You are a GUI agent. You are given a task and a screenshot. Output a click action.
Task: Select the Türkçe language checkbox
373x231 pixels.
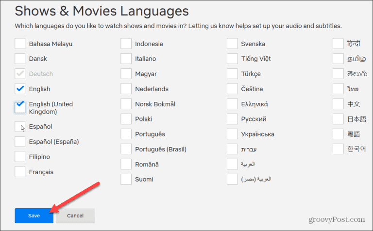click(232, 74)
